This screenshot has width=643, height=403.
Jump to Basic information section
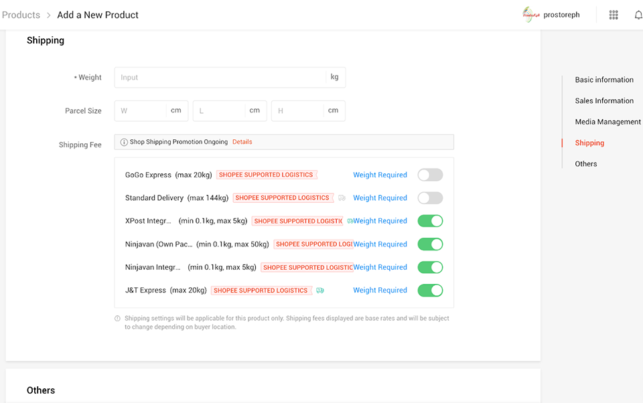tap(603, 80)
